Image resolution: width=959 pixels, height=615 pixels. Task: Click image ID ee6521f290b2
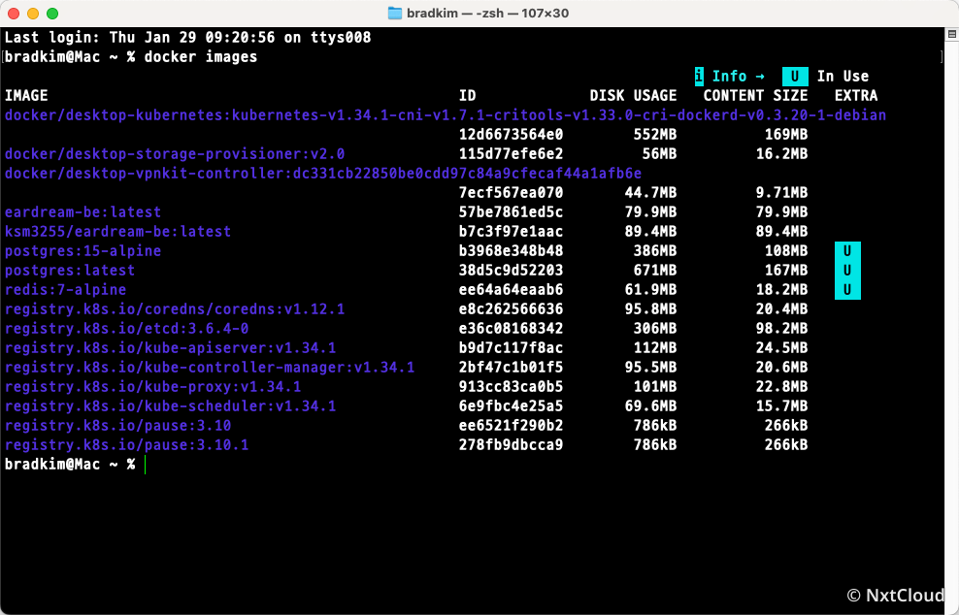click(x=511, y=426)
